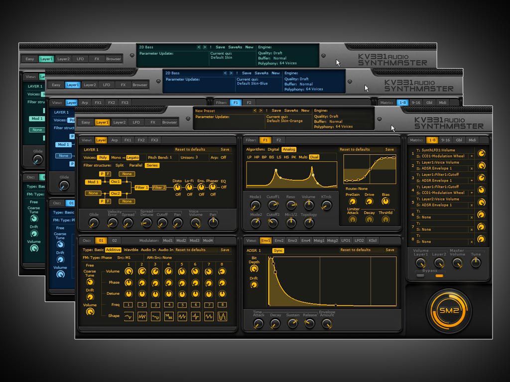The image size is (510, 382).
Task: Click the Cutoff1 knob in the filter section
Action: (273, 205)
